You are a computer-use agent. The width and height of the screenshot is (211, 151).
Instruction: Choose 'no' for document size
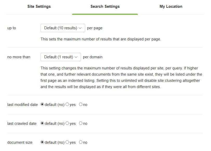tap(81, 142)
